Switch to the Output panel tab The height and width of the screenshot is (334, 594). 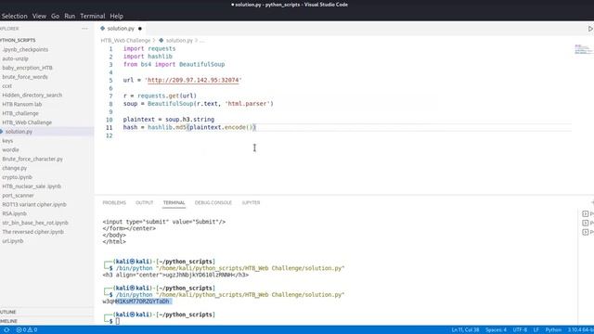click(x=145, y=202)
